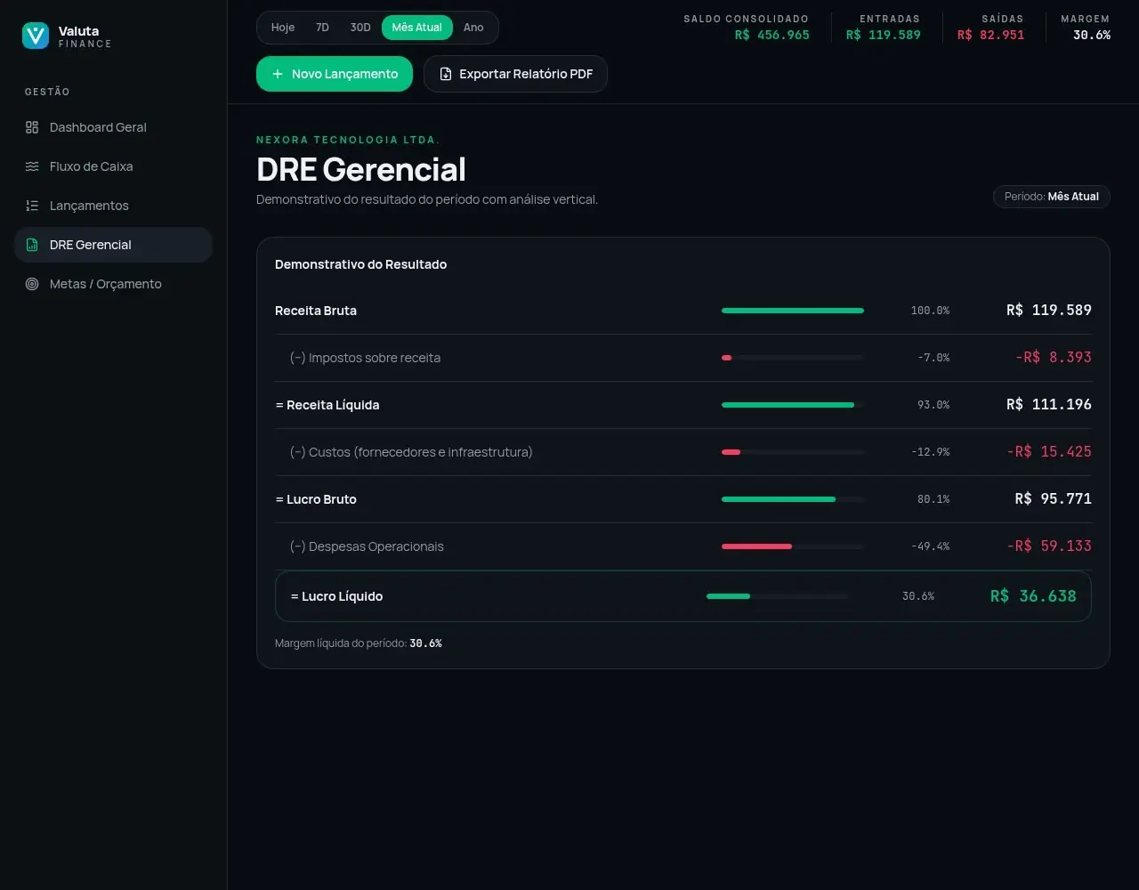Viewport: 1139px width, 890px height.
Task: Click the Metas / Orçamento target icon
Action: (32, 284)
